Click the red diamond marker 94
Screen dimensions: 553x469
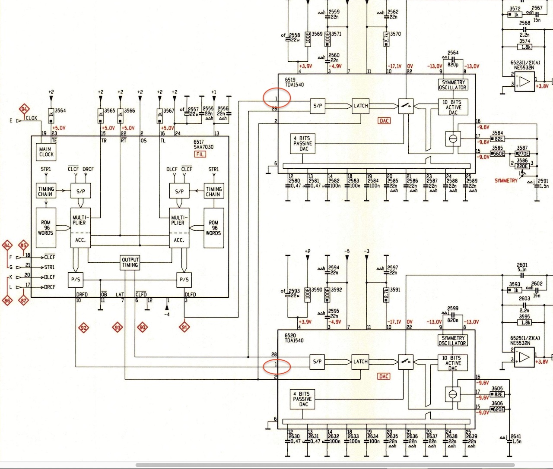point(25,109)
